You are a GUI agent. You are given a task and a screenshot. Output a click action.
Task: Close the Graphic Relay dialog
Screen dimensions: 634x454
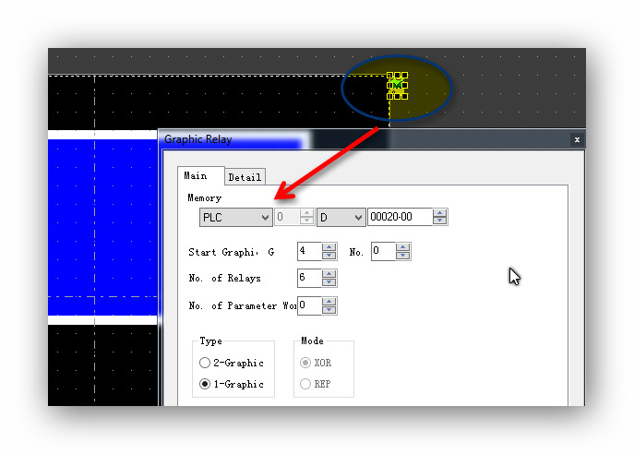[x=577, y=139]
